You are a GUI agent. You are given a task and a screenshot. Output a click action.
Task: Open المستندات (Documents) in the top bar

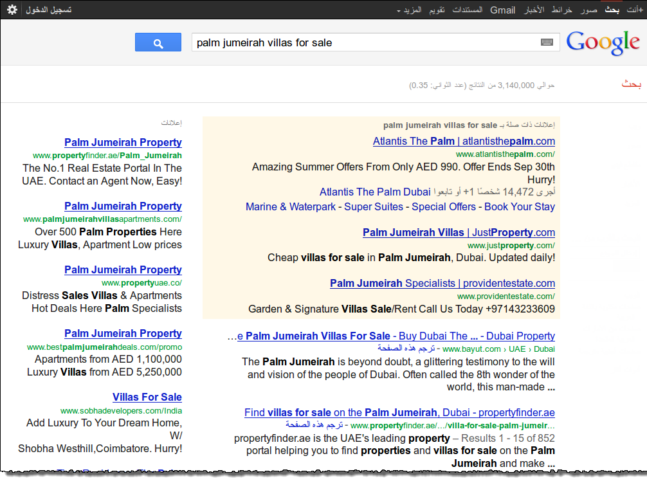(468, 10)
